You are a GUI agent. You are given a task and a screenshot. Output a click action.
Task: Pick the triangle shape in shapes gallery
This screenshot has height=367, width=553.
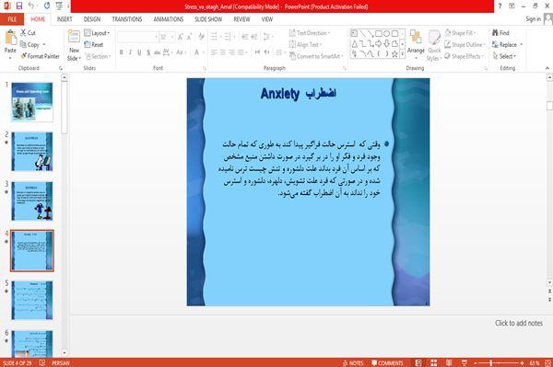355,44
